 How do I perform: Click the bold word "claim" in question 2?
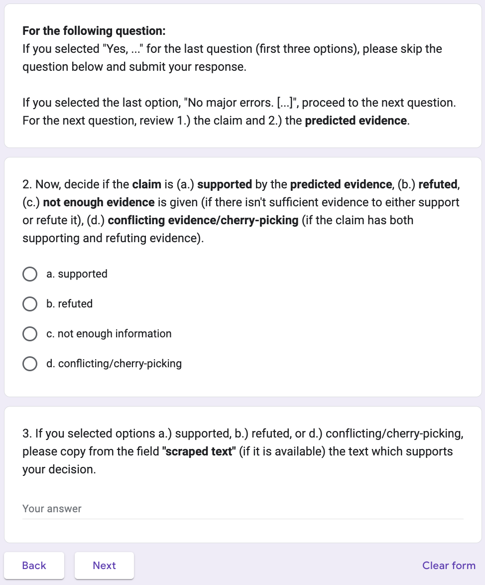pos(146,184)
